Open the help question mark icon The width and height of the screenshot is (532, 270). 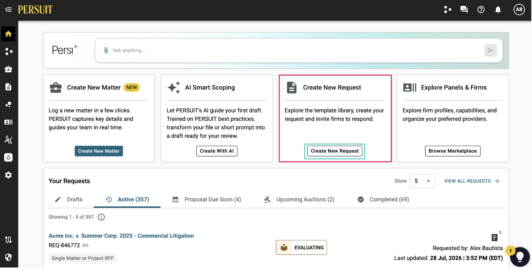click(x=481, y=10)
